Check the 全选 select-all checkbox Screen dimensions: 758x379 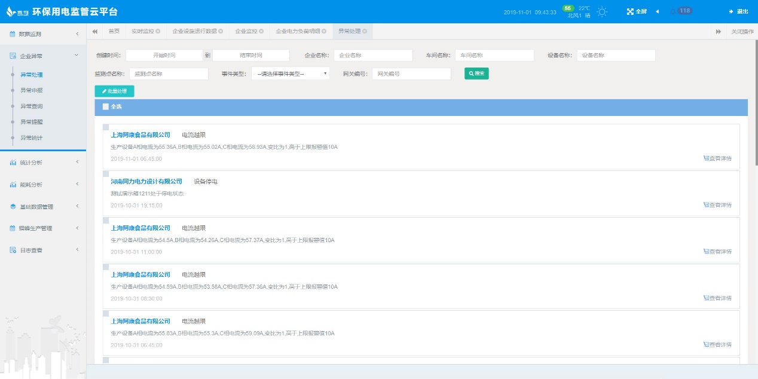pyautogui.click(x=106, y=107)
